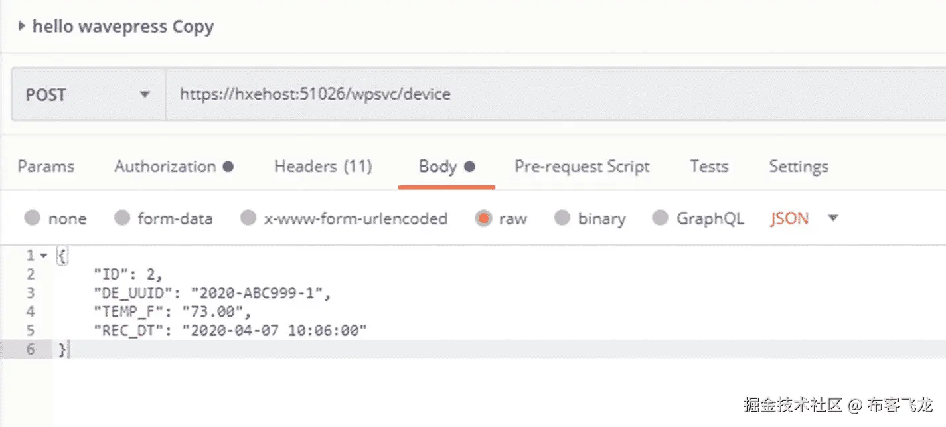Switch to the Headers (11) tab
The image size is (946, 427).
click(323, 166)
